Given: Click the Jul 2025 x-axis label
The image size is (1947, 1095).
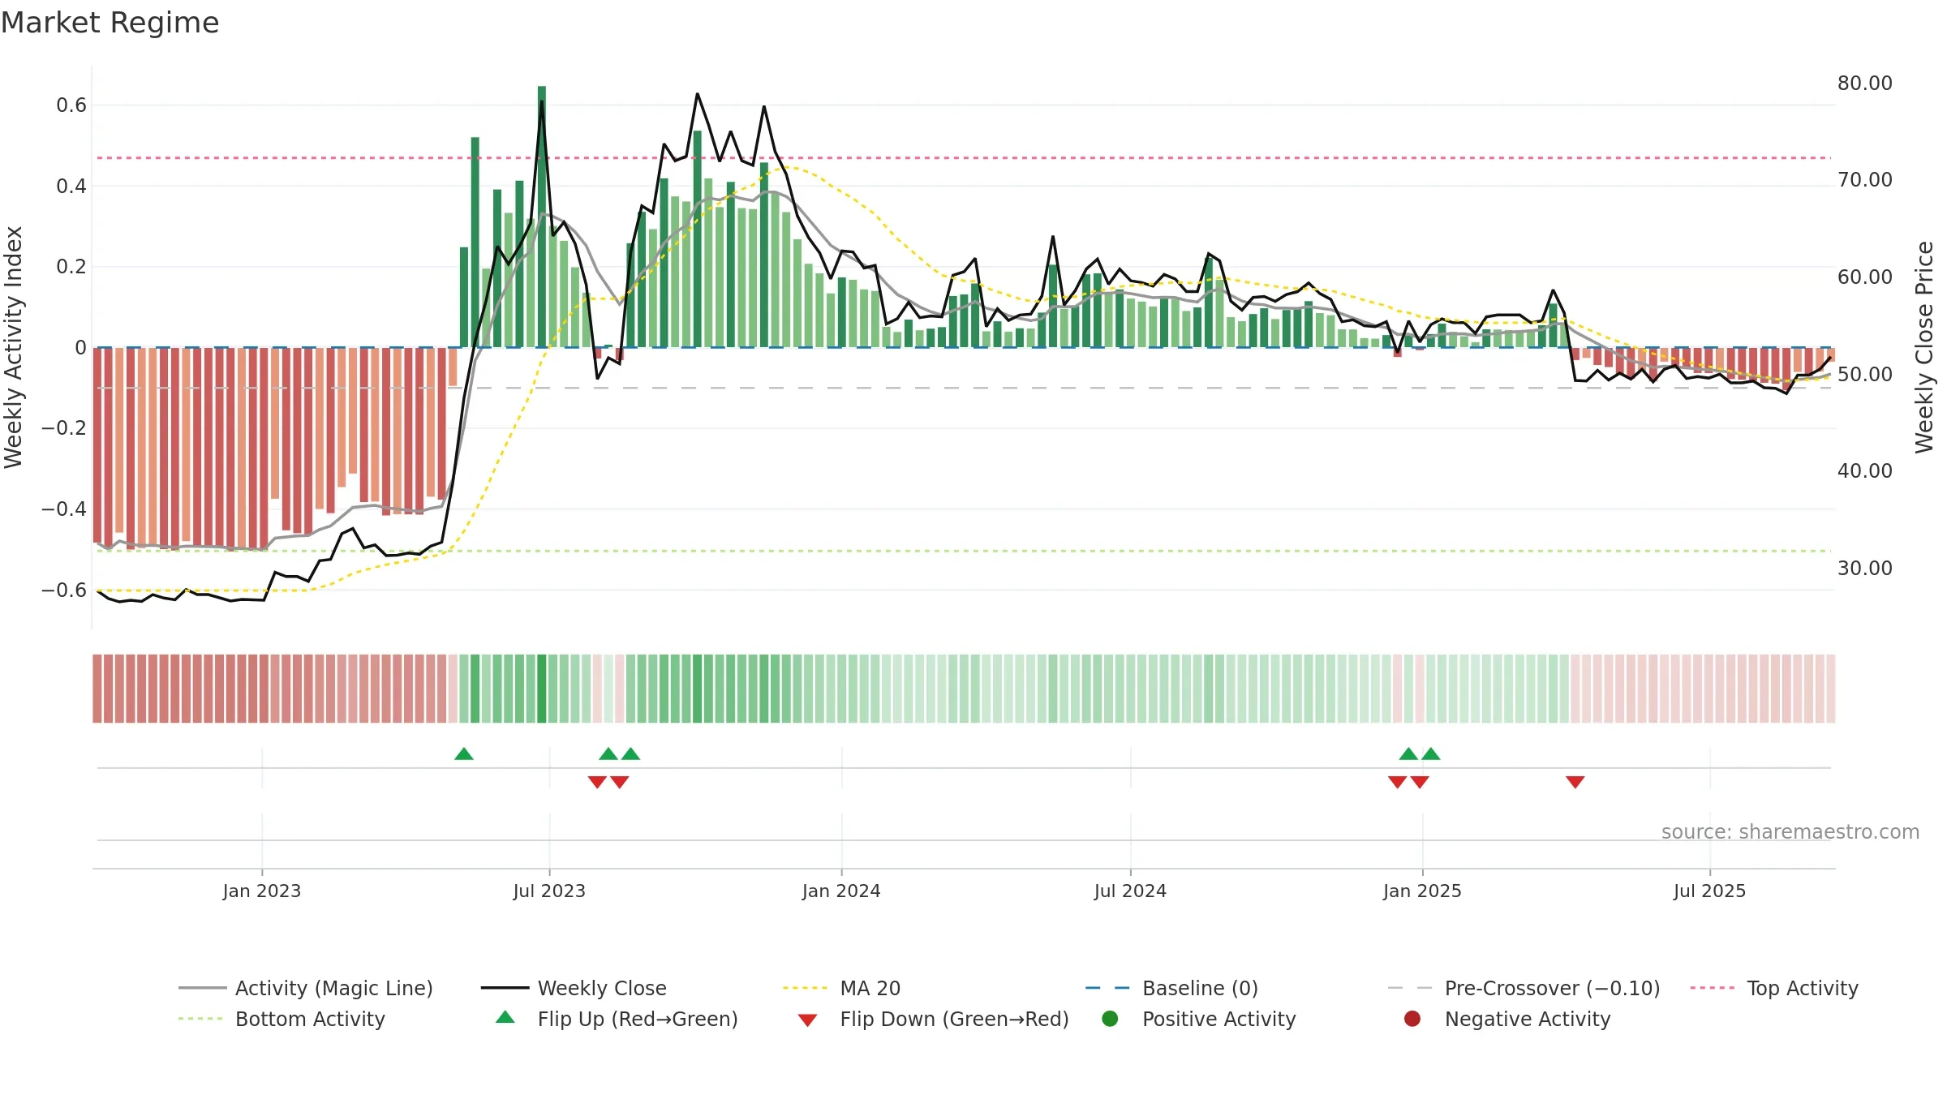Looking at the screenshot, I should [1709, 891].
